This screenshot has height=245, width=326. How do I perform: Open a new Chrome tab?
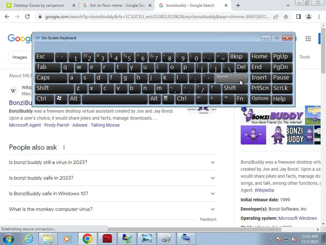(x=238, y=5)
